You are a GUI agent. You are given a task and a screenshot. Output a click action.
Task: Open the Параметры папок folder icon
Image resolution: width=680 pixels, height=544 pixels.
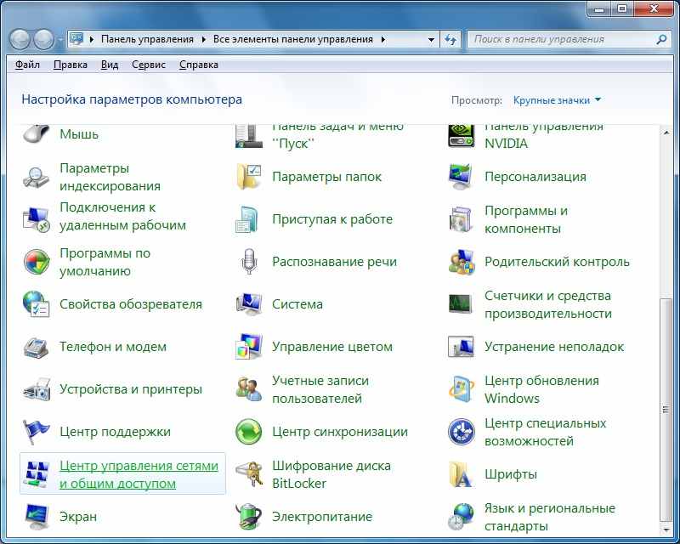click(249, 177)
